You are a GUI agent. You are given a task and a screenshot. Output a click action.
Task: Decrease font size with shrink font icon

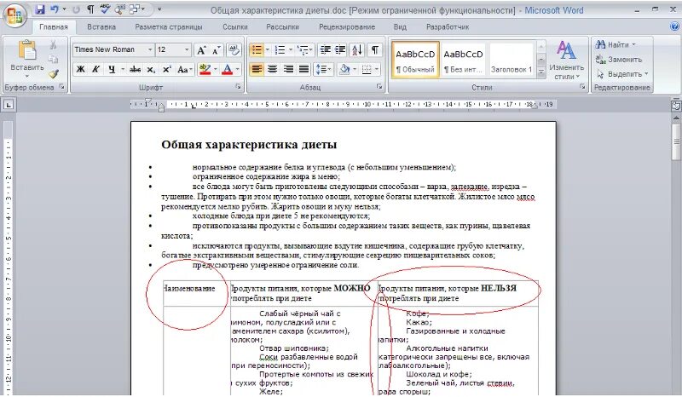point(217,50)
